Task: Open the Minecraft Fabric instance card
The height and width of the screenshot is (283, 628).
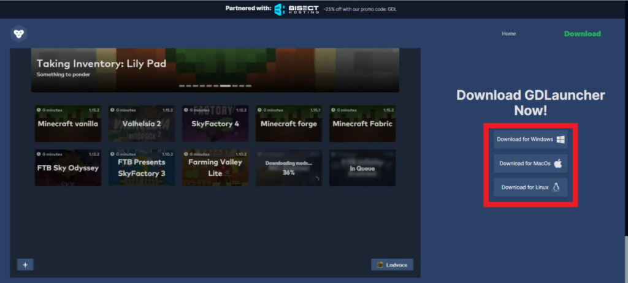Action: tap(362, 124)
